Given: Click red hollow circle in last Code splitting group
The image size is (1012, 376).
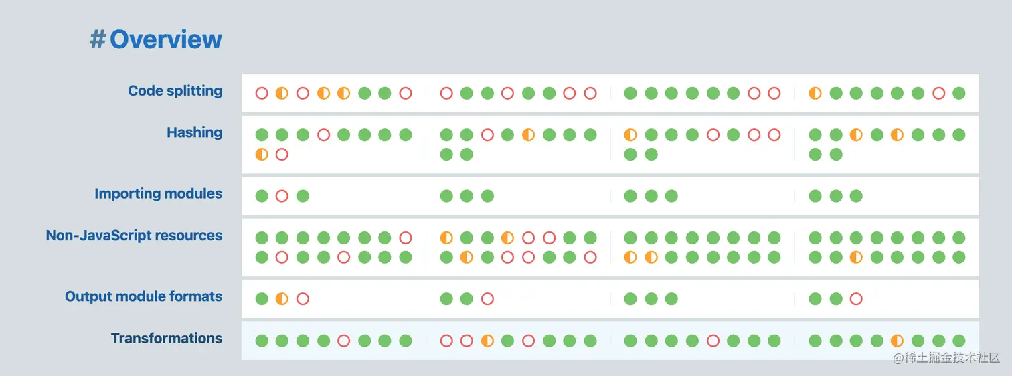Looking at the screenshot, I should pos(938,93).
